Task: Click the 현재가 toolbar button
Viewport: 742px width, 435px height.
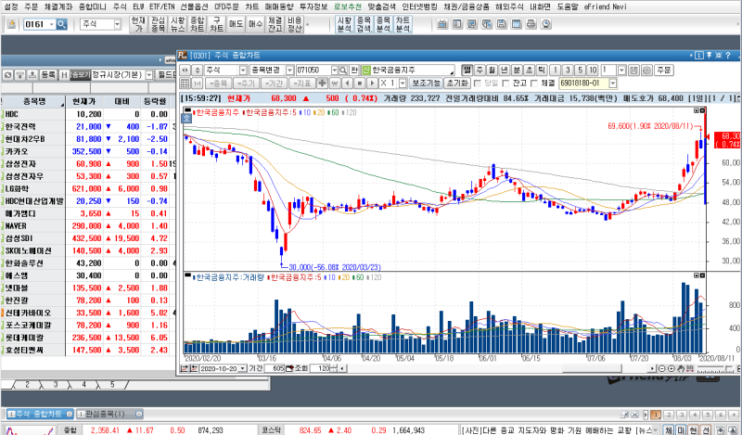Action: 138,24
